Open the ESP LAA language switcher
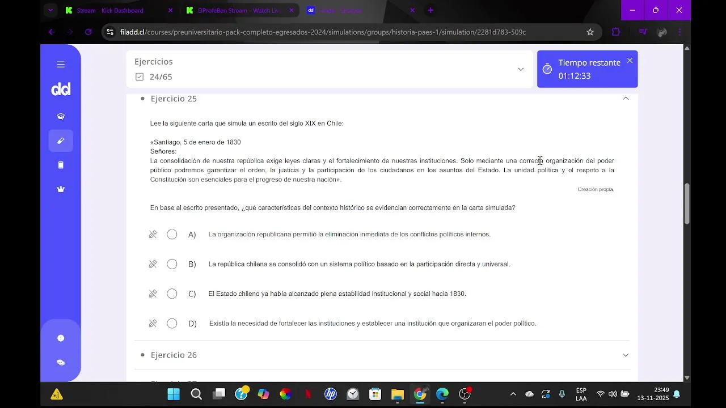This screenshot has width=726, height=408. pyautogui.click(x=581, y=394)
